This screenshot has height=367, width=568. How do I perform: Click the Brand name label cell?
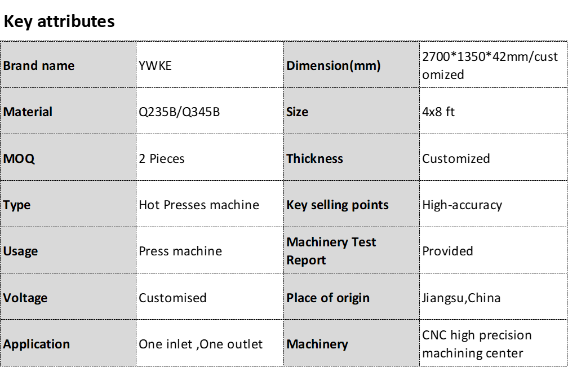pyautogui.click(x=68, y=65)
